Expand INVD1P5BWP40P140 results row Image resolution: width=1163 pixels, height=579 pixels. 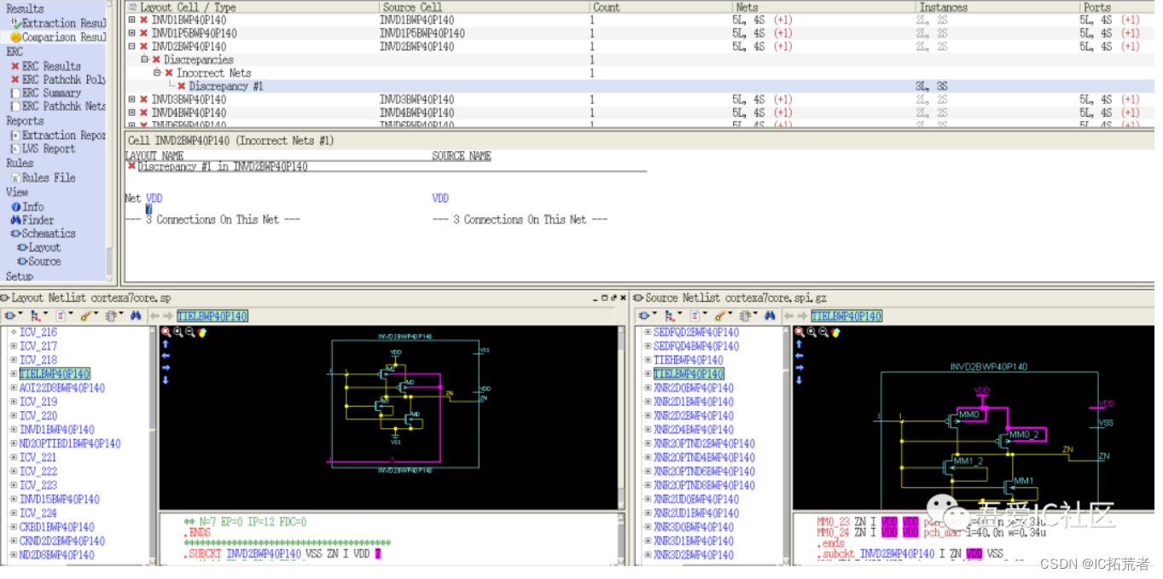[x=131, y=33]
